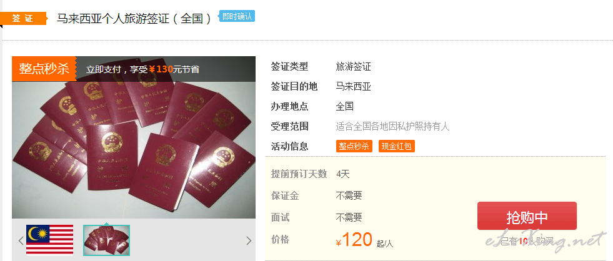Click the 已有人购买 purchase count text

(x=527, y=241)
